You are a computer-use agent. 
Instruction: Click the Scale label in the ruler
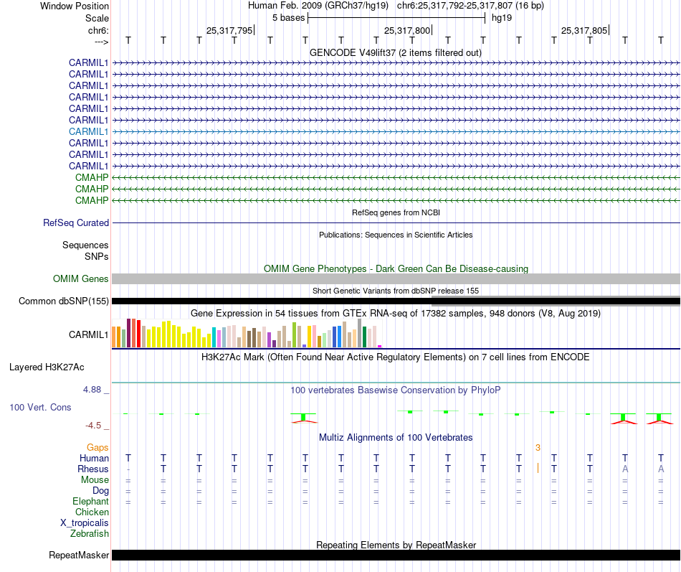coord(97,18)
